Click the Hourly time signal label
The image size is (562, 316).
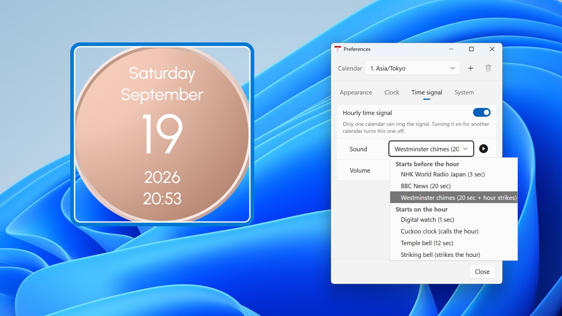(x=367, y=113)
